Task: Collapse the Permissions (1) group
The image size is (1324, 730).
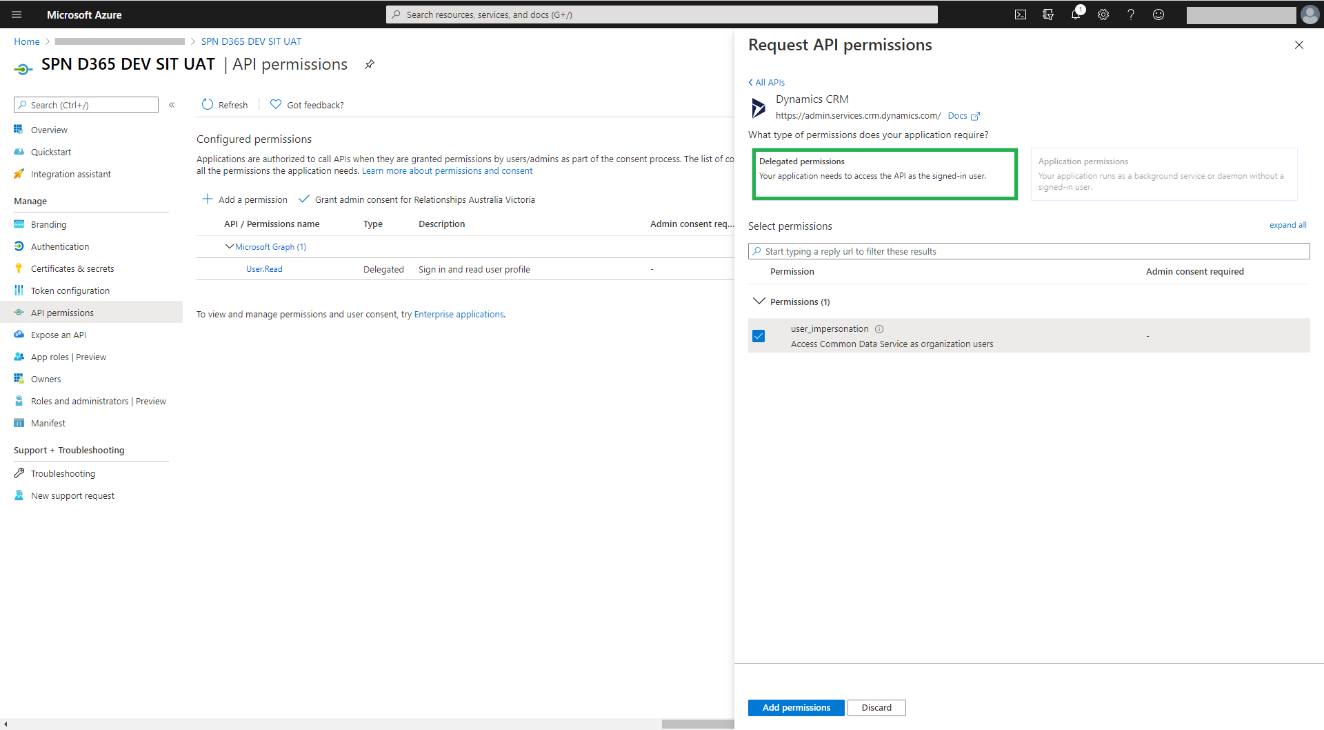Action: tap(759, 302)
